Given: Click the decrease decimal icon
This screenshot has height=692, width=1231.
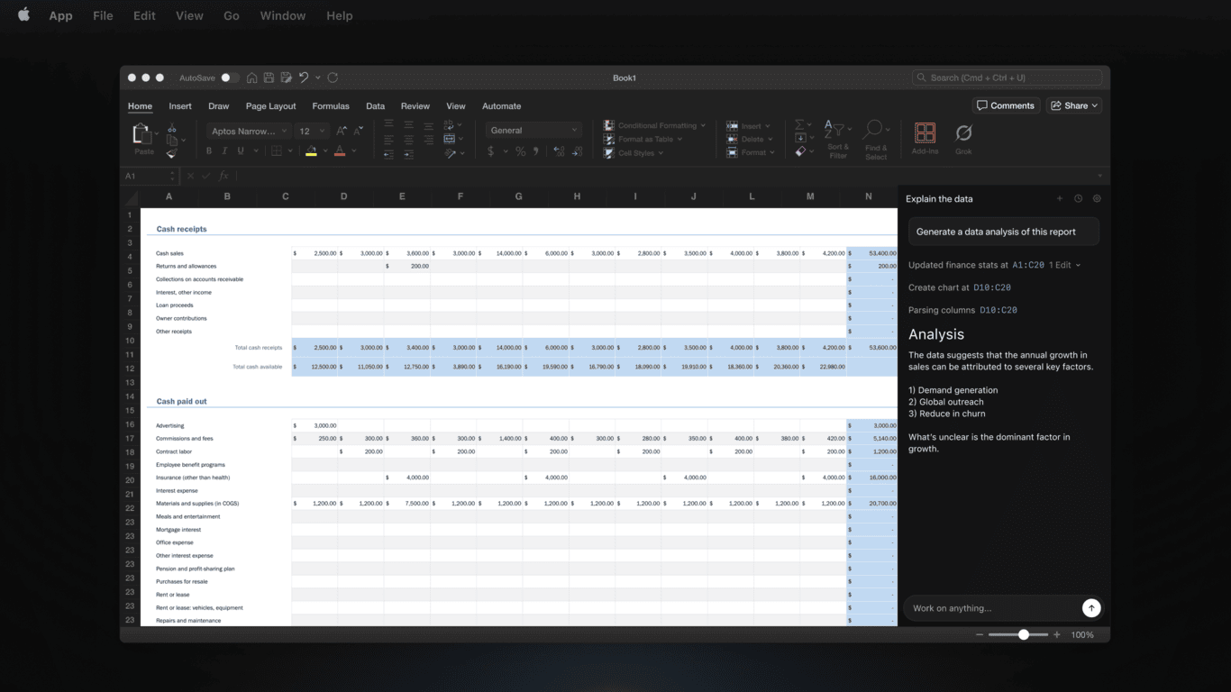Looking at the screenshot, I should click(x=576, y=151).
